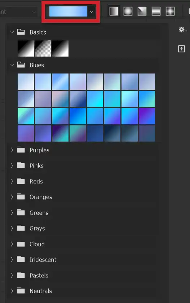Choose the Basics foreground-to-transparent checkered gradient

43,48
